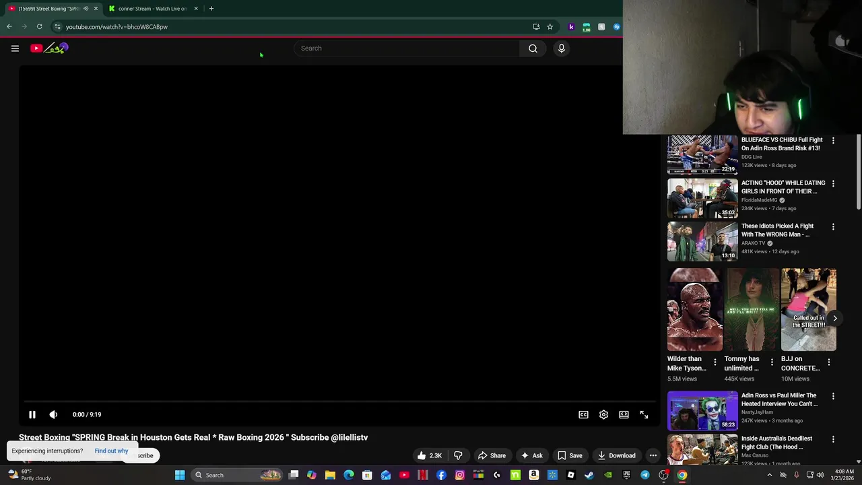
Task: Dislike the video
Action: tap(458, 455)
